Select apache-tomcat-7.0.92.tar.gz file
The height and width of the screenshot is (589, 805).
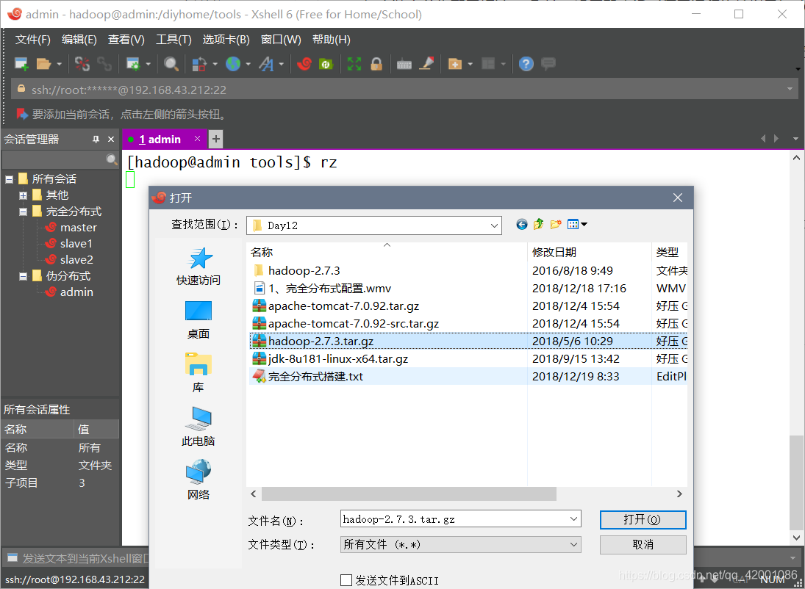coord(343,306)
